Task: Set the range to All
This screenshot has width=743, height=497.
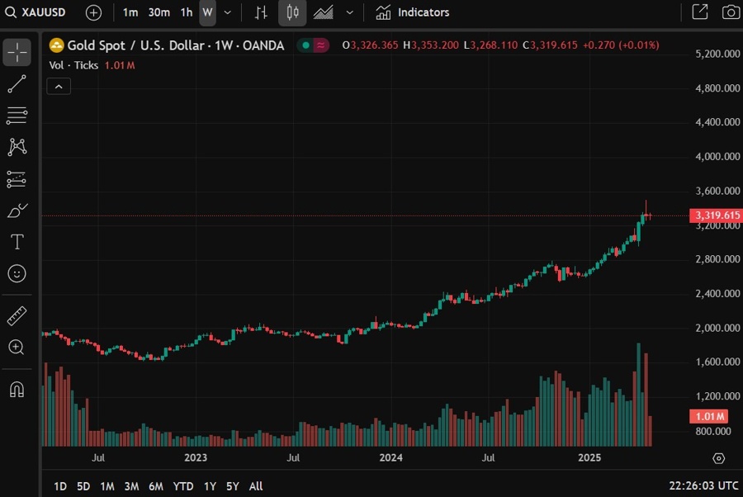Action: tap(256, 486)
